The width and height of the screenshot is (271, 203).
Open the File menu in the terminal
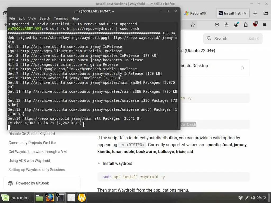click(12, 18)
